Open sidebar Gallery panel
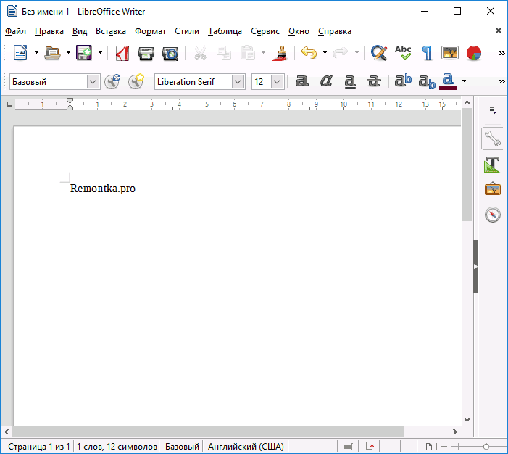The image size is (508, 454). (493, 189)
